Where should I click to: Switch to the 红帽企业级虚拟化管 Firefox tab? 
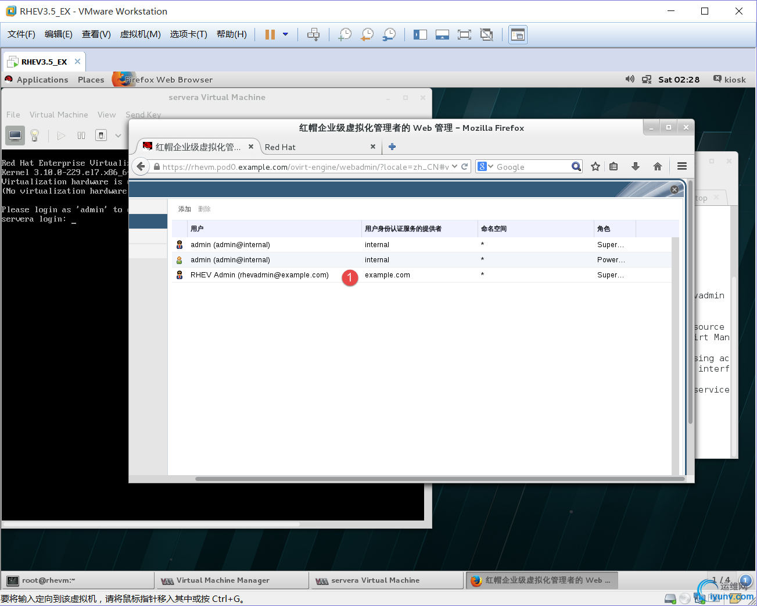point(198,147)
